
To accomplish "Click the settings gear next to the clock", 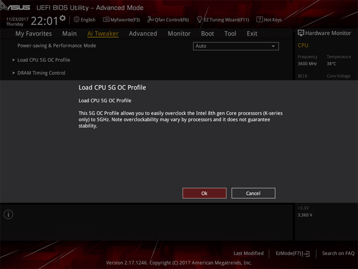I will (62, 18).
